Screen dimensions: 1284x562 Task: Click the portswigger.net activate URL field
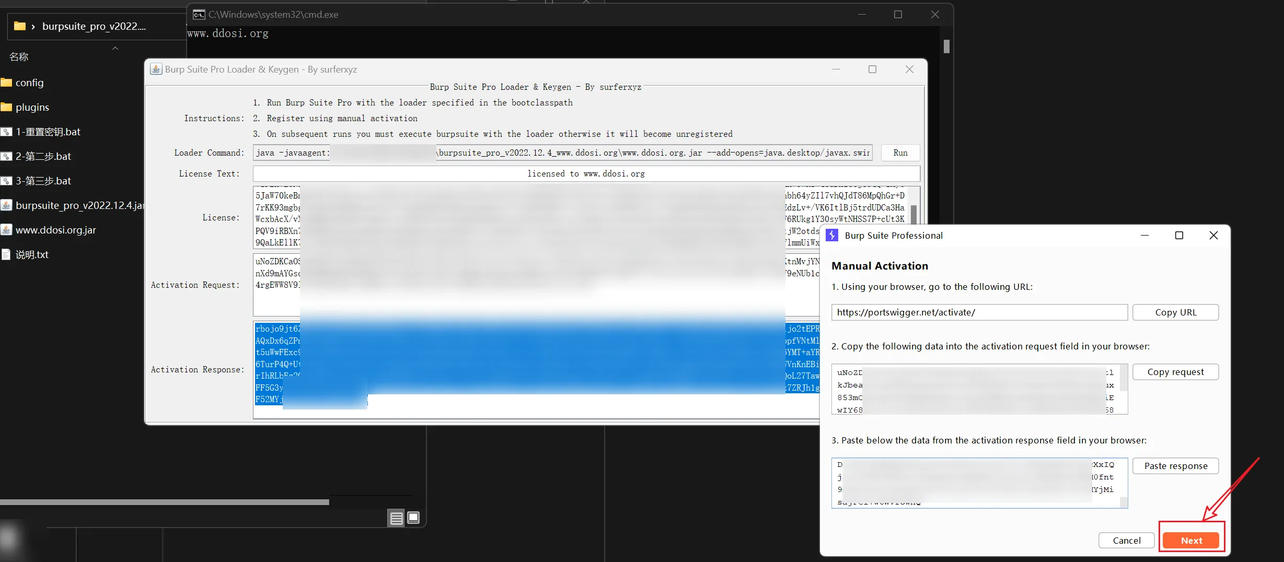(979, 312)
